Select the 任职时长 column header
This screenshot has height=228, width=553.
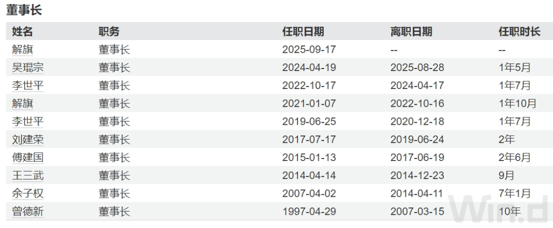[x=519, y=32]
